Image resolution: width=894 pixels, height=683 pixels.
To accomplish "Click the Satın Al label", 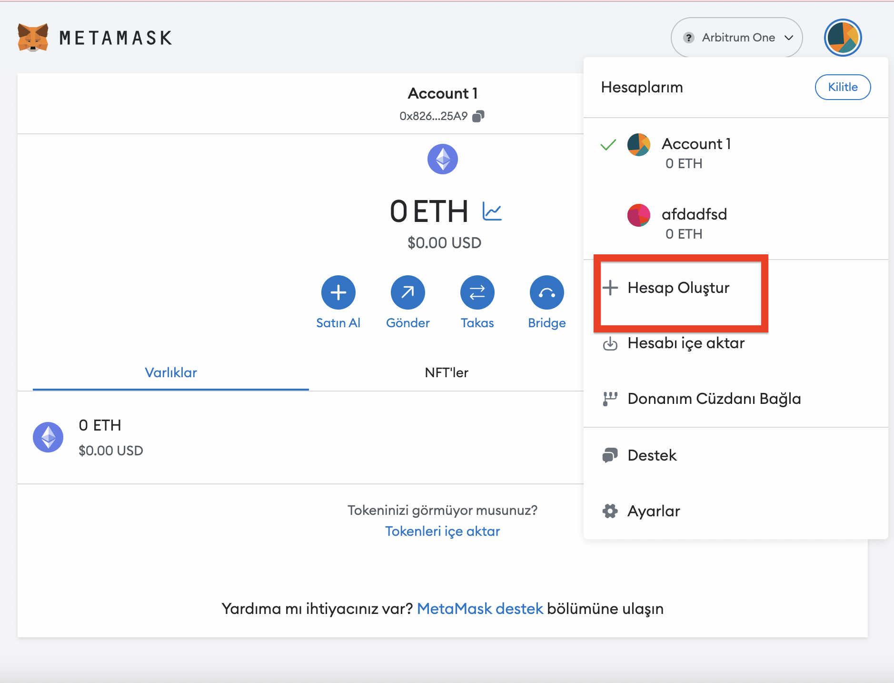I will pyautogui.click(x=338, y=323).
